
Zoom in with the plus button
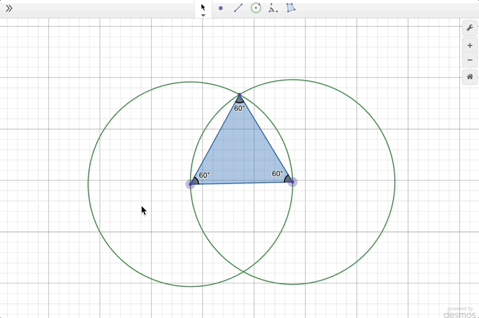pos(470,45)
